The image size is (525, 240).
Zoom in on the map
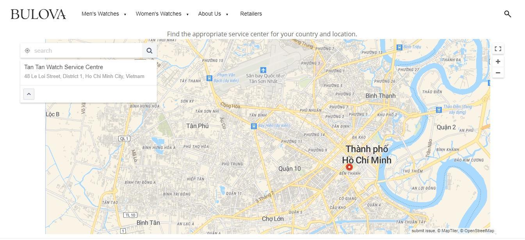[498, 62]
